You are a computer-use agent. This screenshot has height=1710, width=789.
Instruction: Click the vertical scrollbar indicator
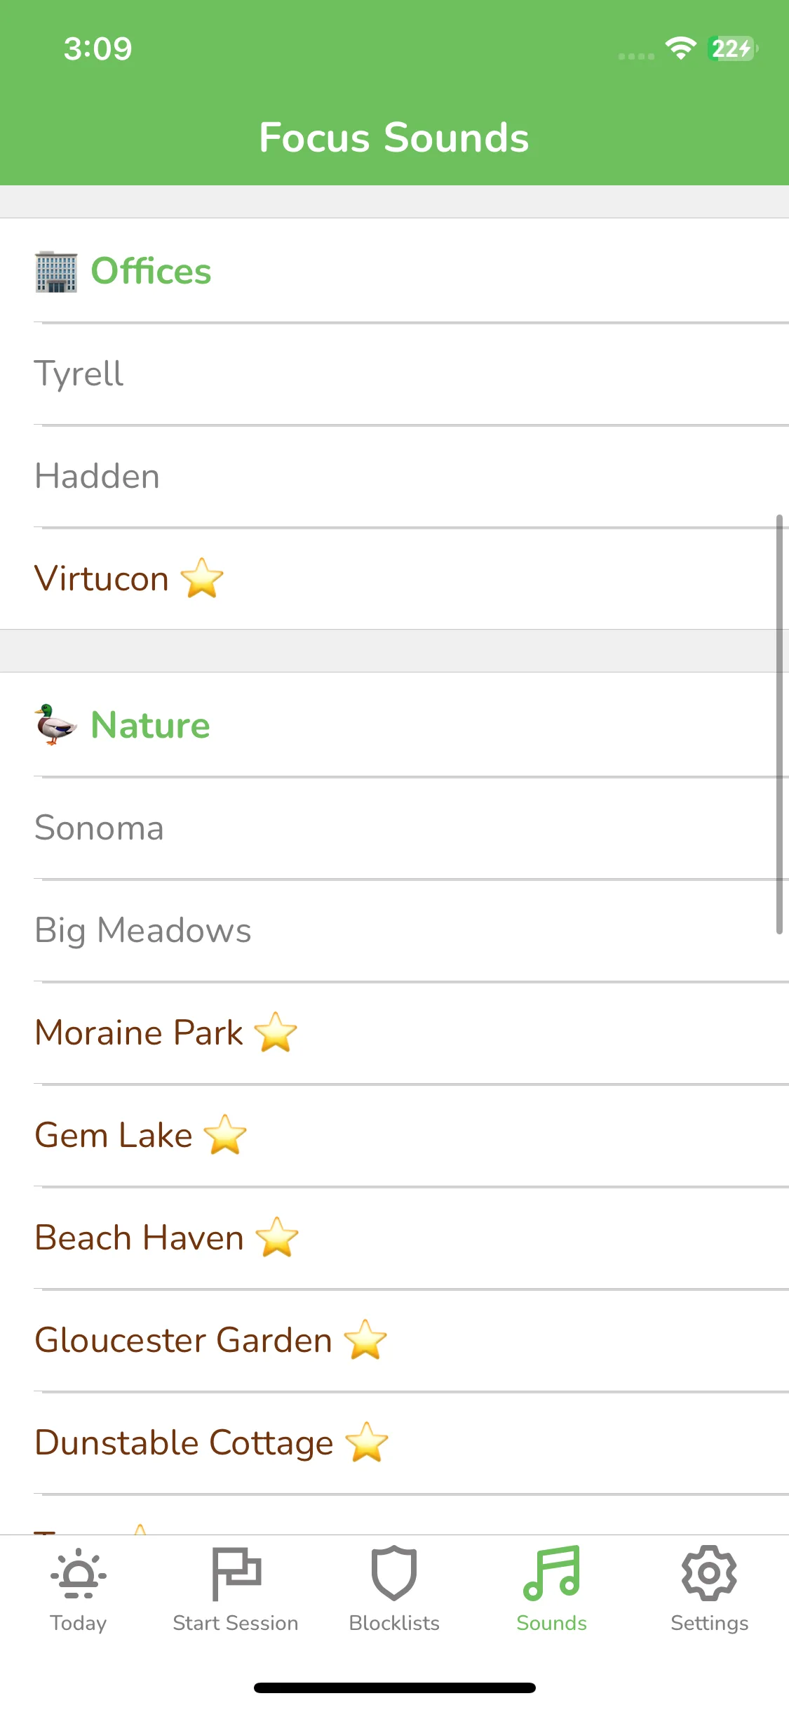[x=779, y=724]
